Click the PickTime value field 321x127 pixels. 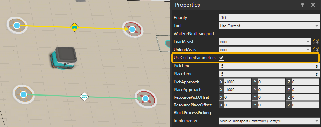[x=269, y=66]
